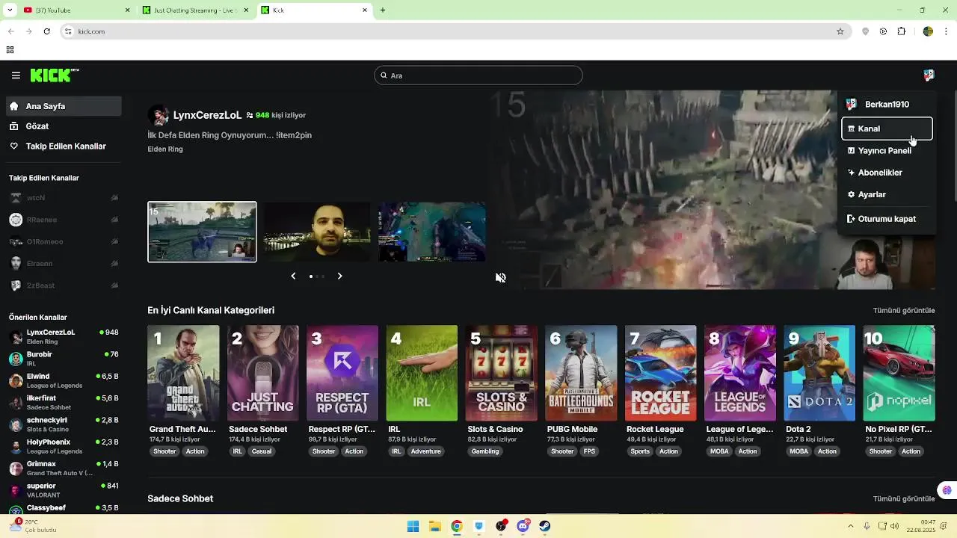Go to previous carousel slide
The height and width of the screenshot is (538, 957).
[293, 276]
